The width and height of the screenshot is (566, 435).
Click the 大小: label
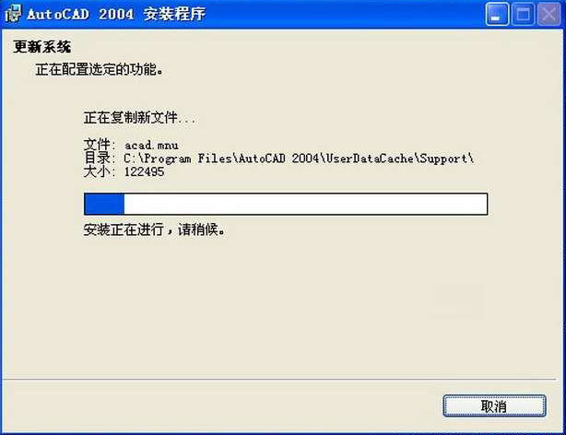[x=100, y=171]
